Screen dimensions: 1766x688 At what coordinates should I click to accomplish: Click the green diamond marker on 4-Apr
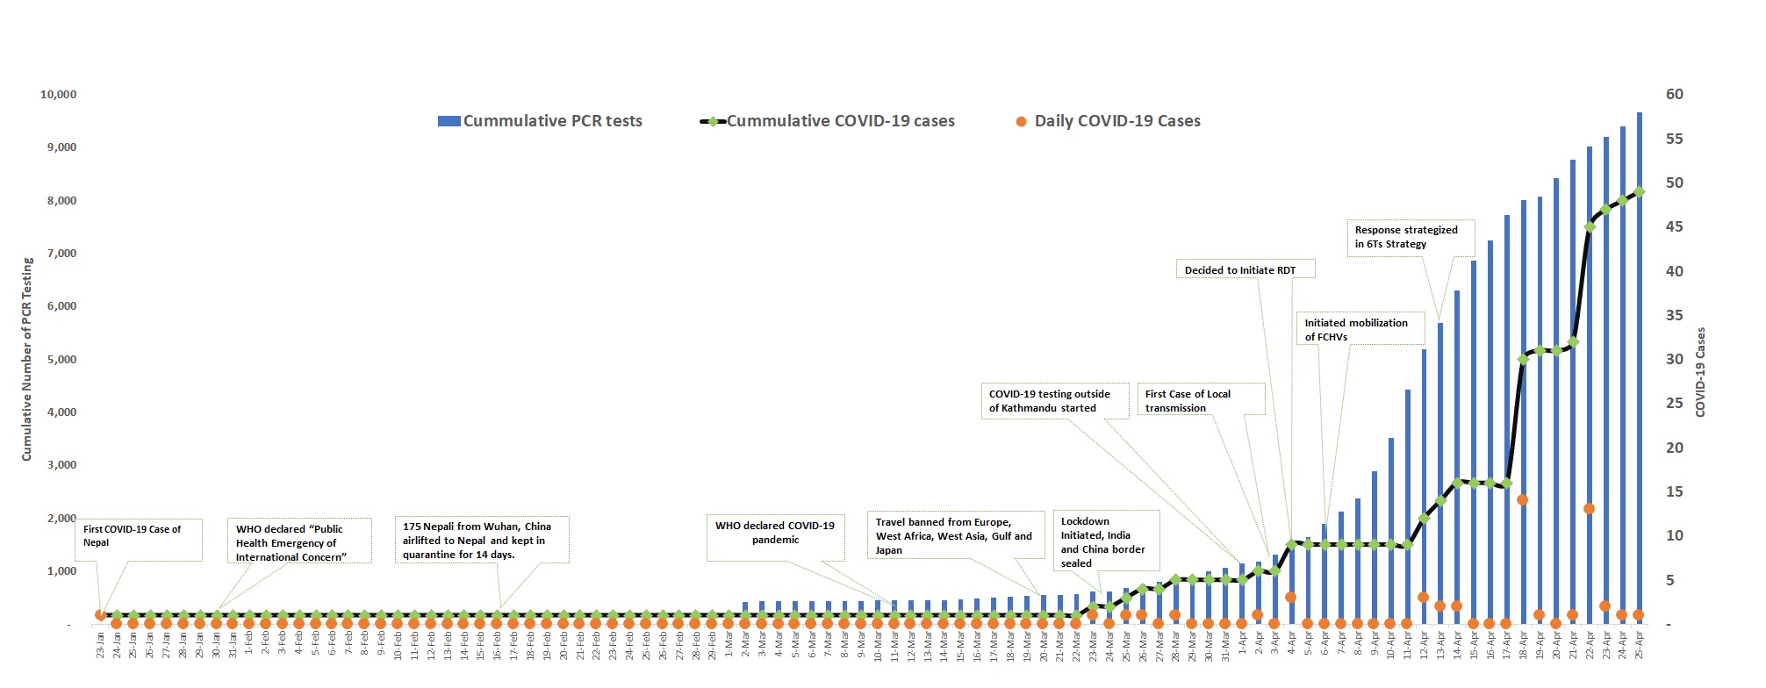pos(1291,543)
